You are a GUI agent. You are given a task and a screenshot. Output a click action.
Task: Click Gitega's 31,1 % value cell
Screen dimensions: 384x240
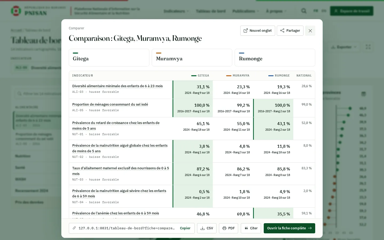(193, 90)
